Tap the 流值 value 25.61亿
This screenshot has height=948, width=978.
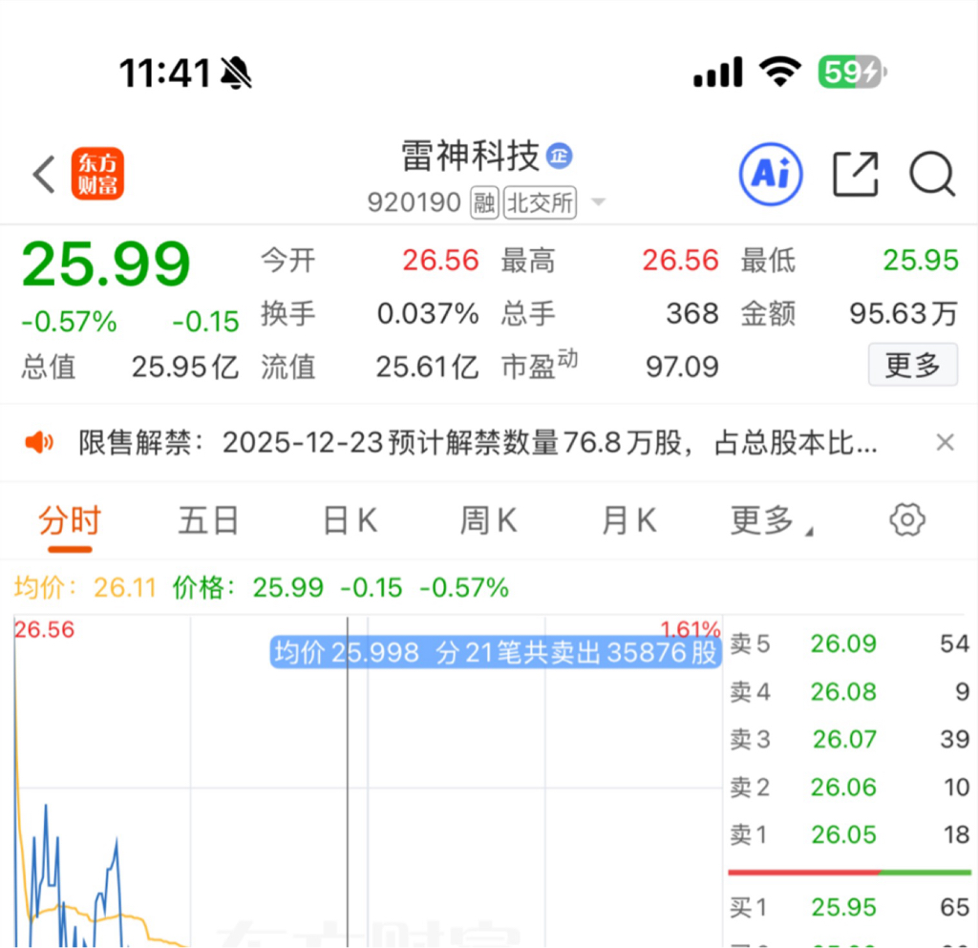(x=427, y=367)
